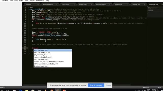The height and width of the screenshot is (91, 163).
Task: Open the Find menu
Action: [x=11, y=1]
